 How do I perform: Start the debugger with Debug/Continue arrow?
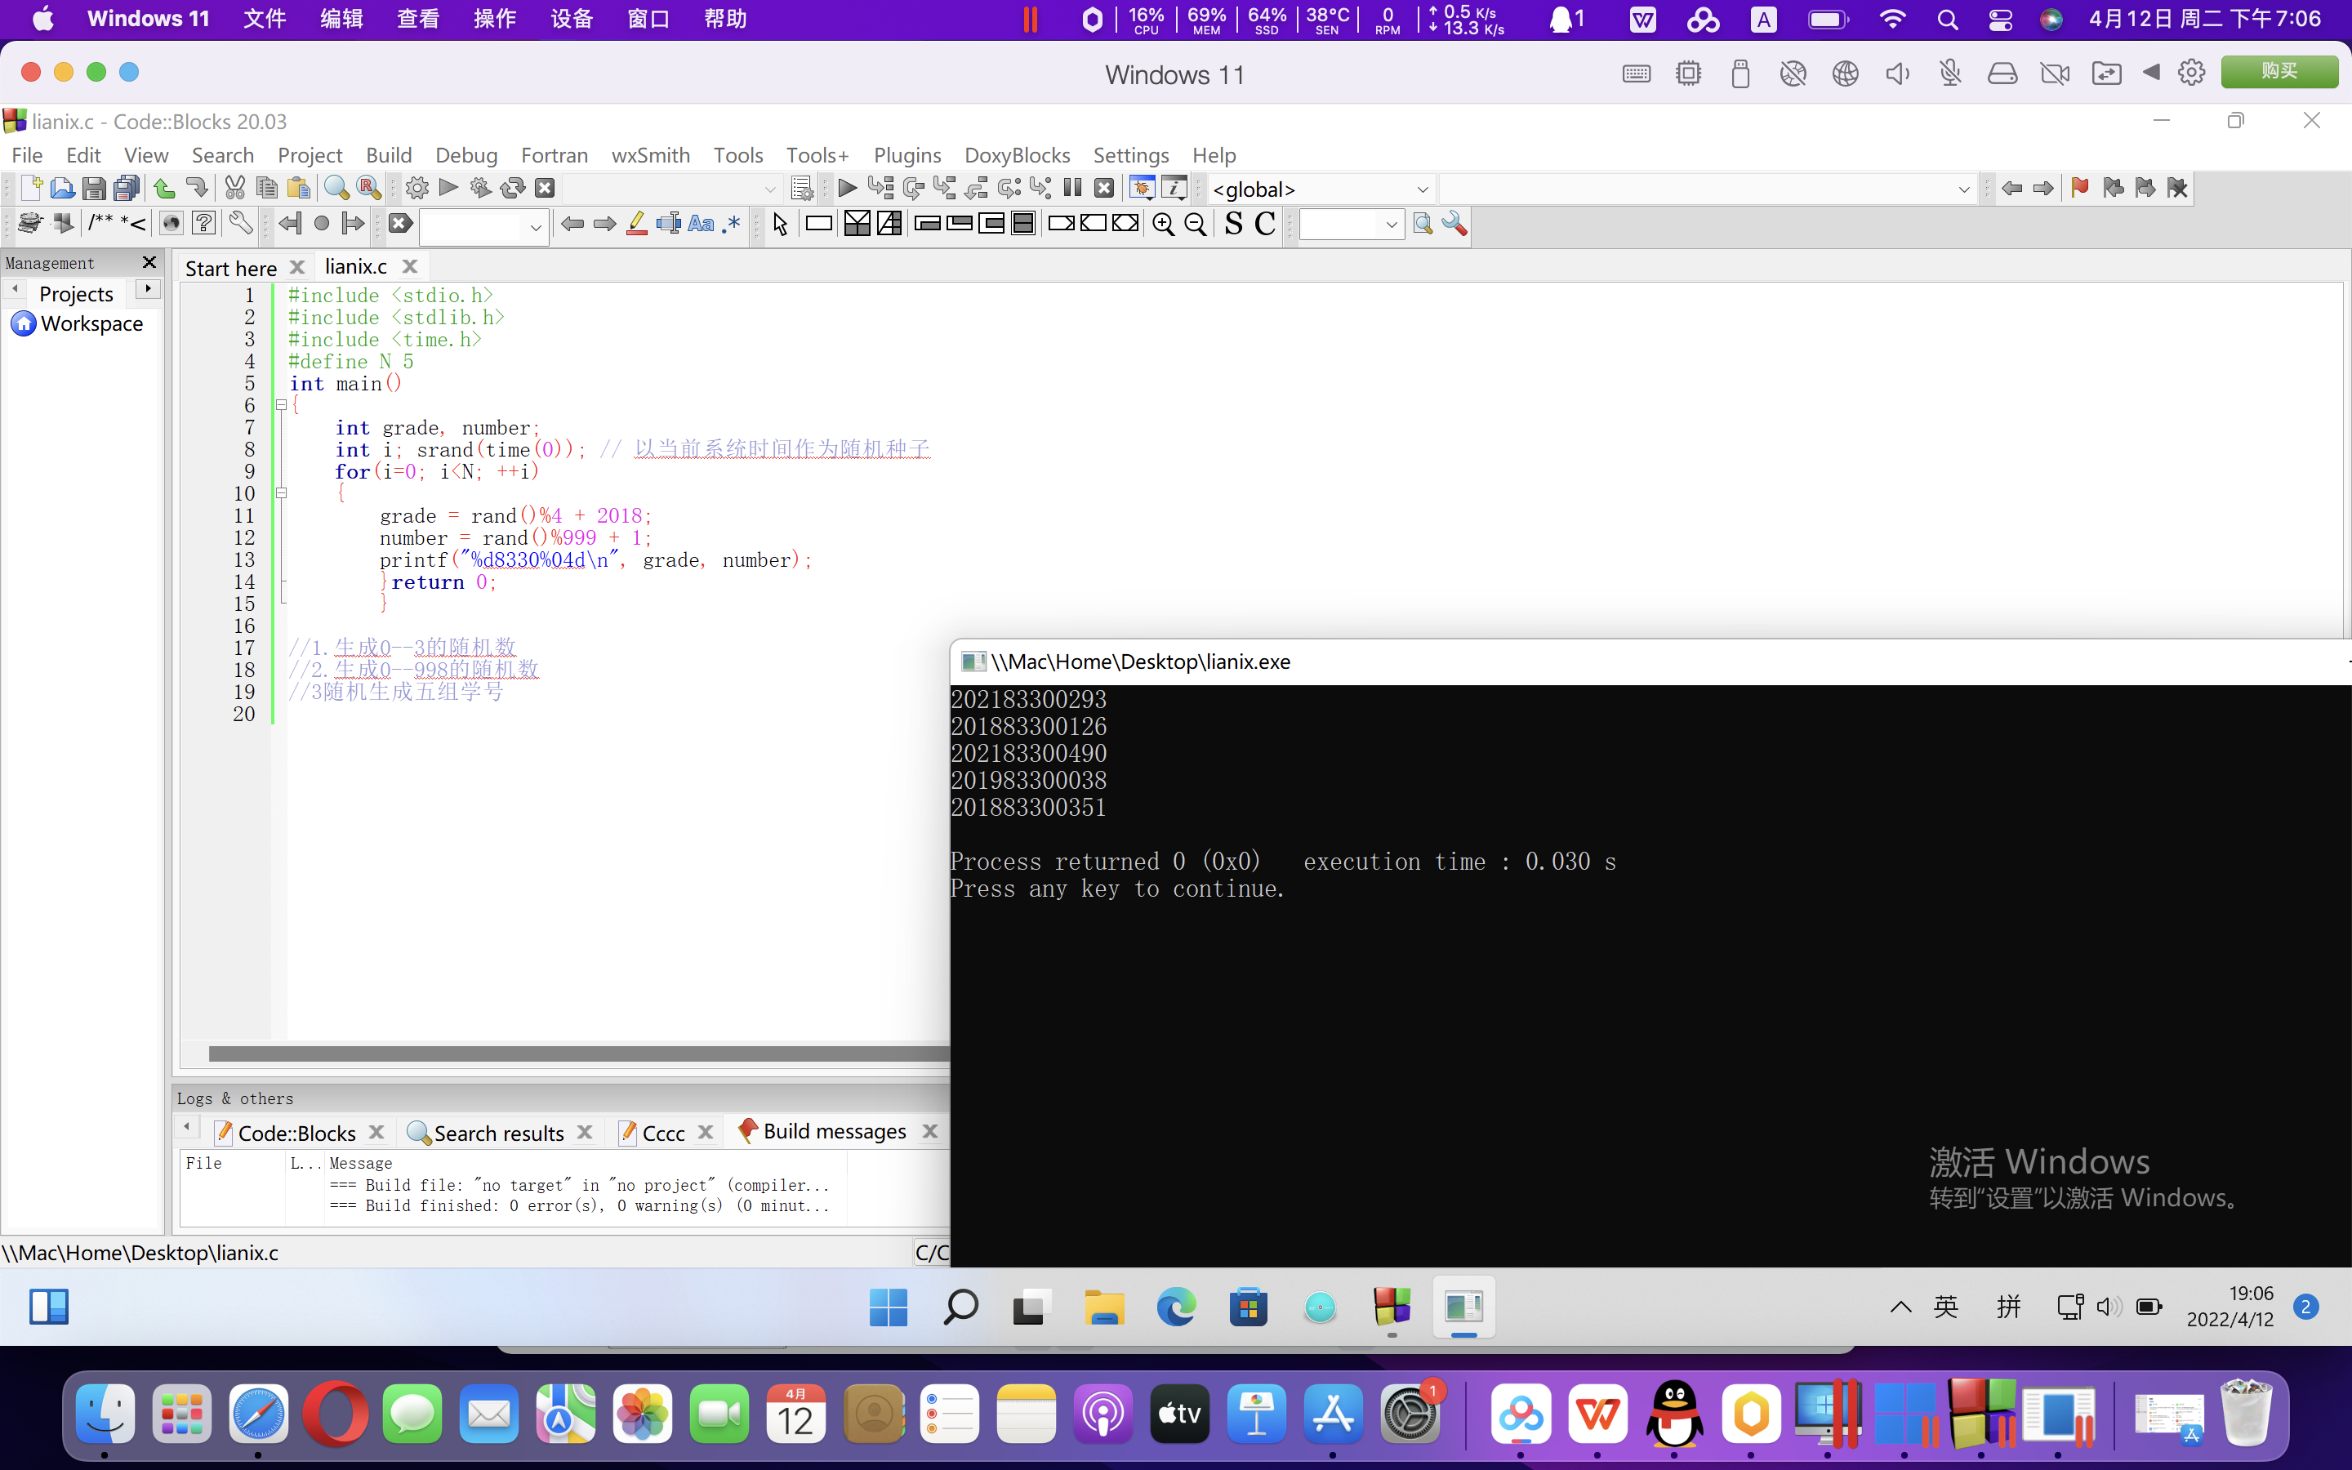[847, 189]
